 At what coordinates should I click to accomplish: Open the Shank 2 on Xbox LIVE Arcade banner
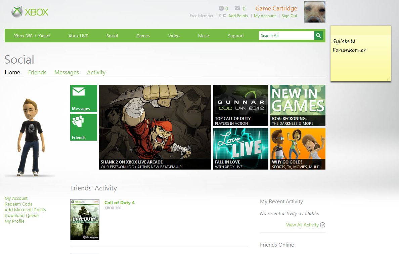click(155, 127)
